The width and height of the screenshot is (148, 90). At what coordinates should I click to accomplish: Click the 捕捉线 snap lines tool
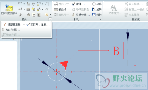[62, 9]
